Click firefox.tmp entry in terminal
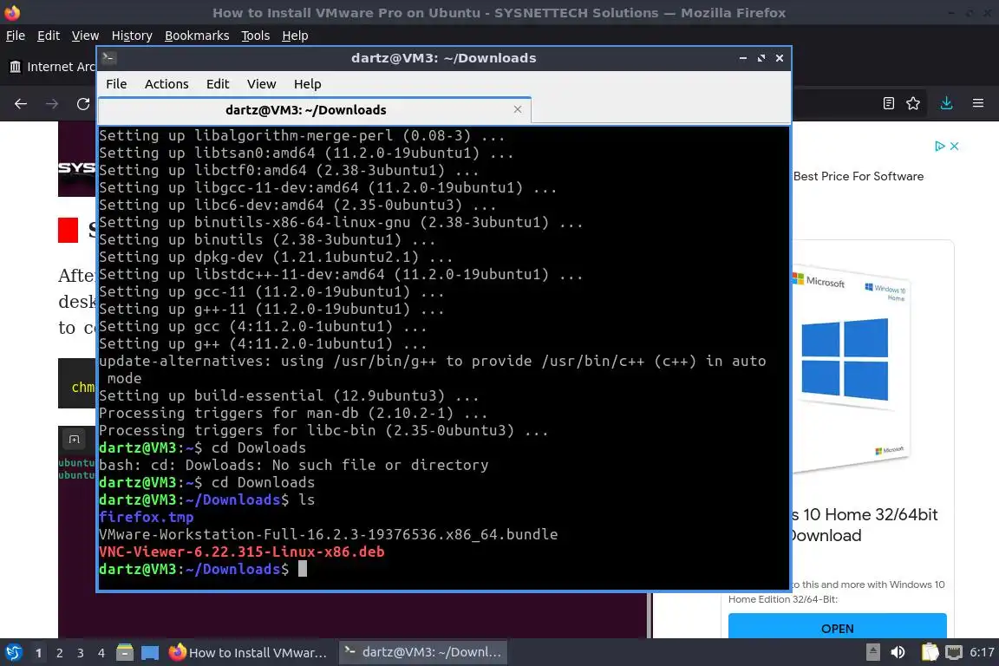 (x=146, y=518)
